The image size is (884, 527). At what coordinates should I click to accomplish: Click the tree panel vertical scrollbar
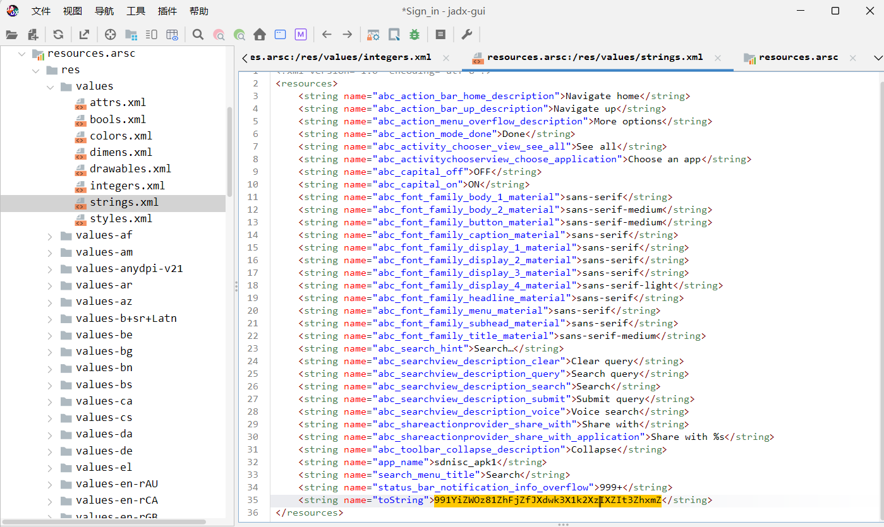click(x=230, y=151)
